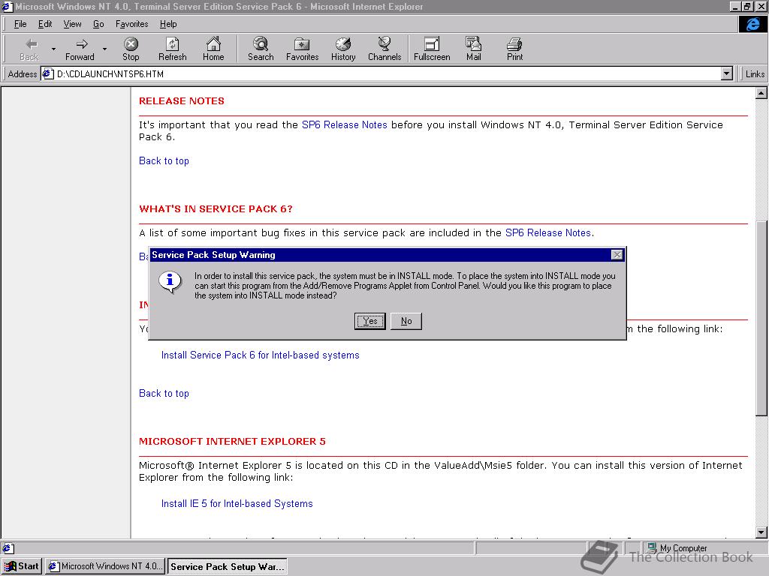Click the Print toolbar icon
The height and width of the screenshot is (576, 769).
(x=514, y=44)
